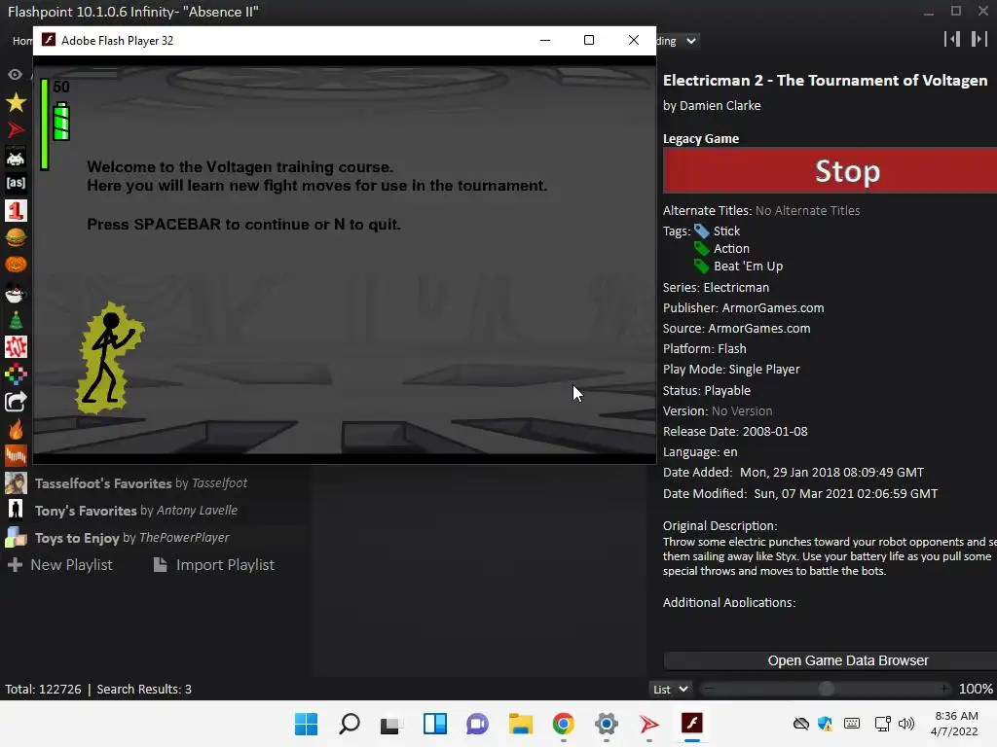Click the volume speaker tray icon
Screen dimensions: 997x747
pyautogui.click(x=906, y=724)
